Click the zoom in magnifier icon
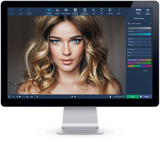 27,97
